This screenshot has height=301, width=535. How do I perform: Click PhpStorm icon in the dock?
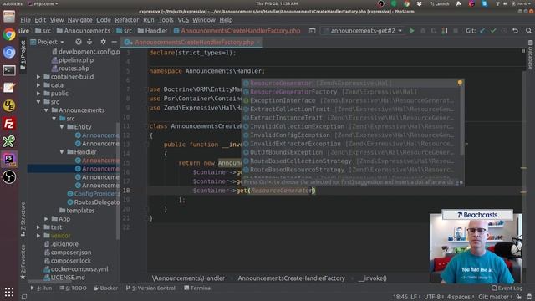click(9, 159)
